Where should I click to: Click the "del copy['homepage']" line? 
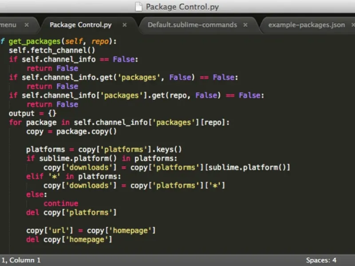(69, 239)
